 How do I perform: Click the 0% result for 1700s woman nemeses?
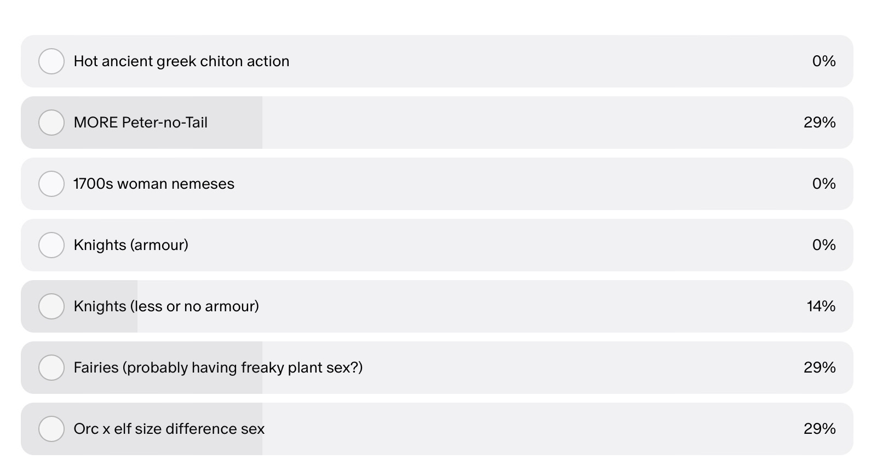point(824,184)
